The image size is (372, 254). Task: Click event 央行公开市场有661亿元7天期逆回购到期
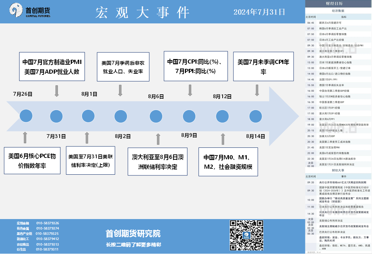[x=338, y=182]
